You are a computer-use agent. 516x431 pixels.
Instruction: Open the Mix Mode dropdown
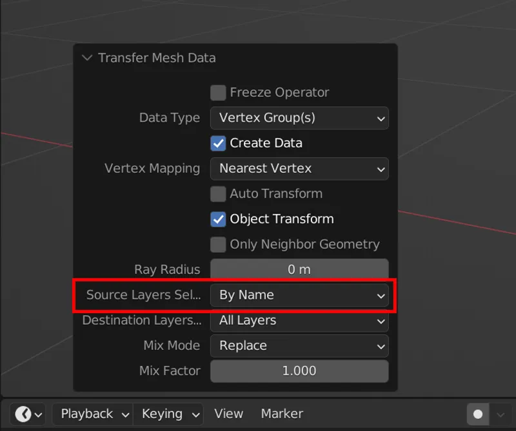pos(299,346)
